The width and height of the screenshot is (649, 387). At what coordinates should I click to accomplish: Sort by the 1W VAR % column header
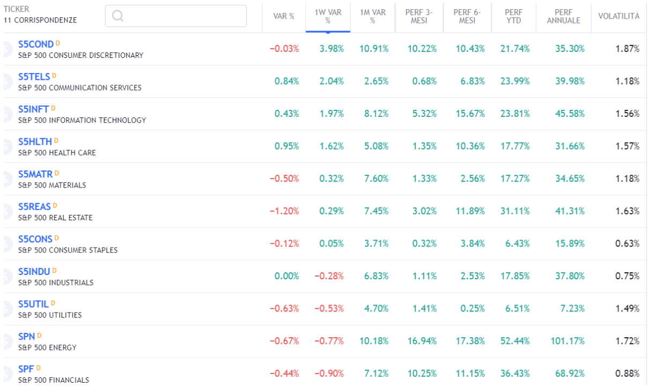(x=328, y=17)
